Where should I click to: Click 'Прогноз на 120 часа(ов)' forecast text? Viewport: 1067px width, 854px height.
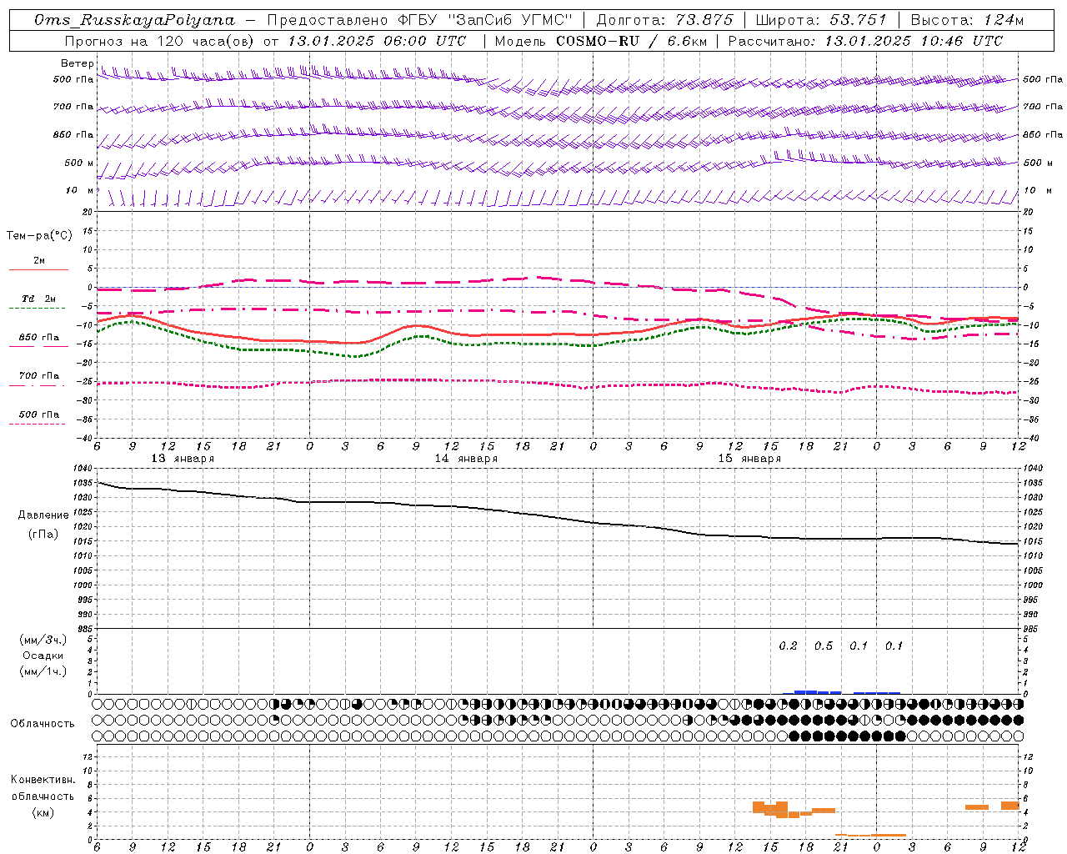[x=160, y=41]
